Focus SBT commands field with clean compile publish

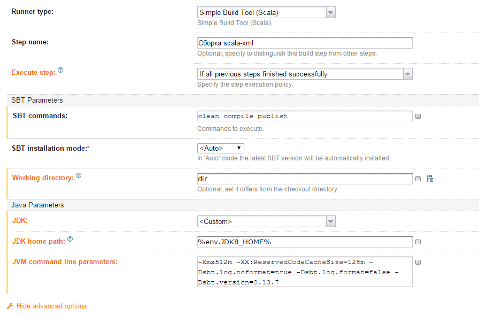[x=305, y=116]
